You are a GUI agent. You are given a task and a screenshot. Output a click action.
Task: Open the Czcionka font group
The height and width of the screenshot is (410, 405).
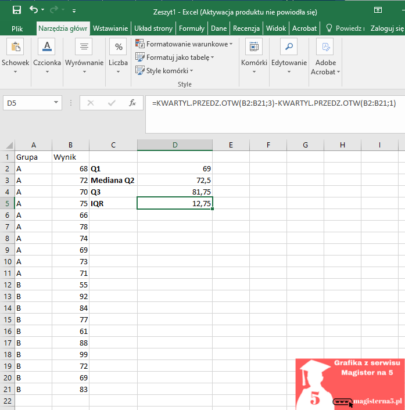tap(46, 57)
